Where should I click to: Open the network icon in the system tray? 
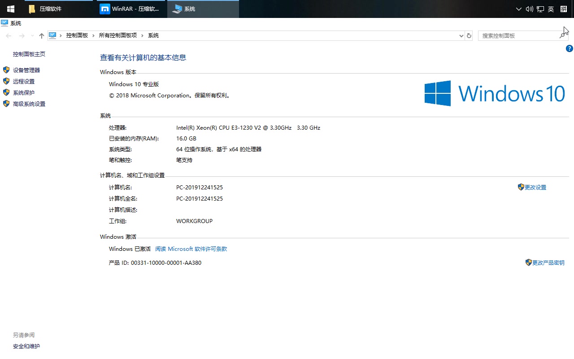pos(540,9)
